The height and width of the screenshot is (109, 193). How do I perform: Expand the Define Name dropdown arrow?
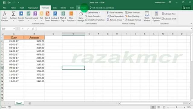(100, 12)
